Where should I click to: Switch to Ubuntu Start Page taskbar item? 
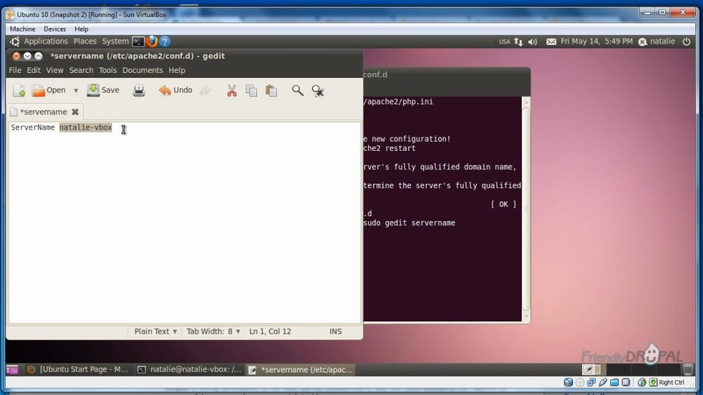pyautogui.click(x=78, y=370)
